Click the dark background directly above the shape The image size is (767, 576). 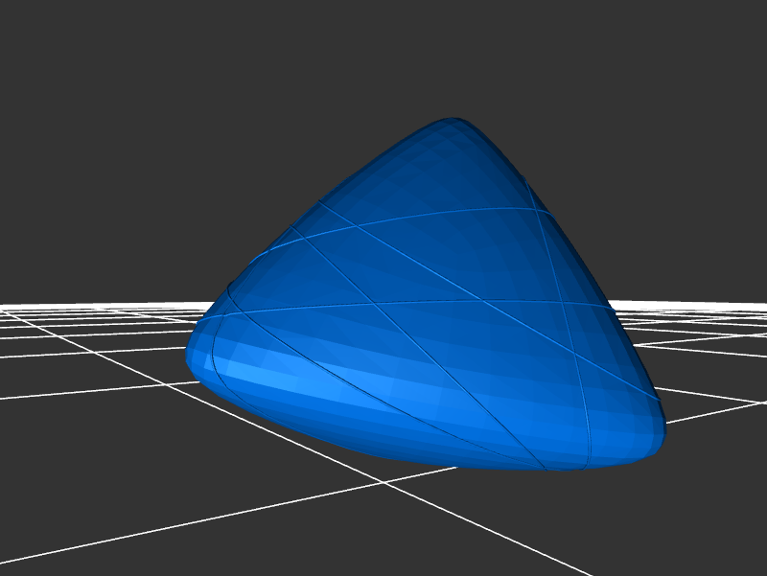pyautogui.click(x=449, y=58)
